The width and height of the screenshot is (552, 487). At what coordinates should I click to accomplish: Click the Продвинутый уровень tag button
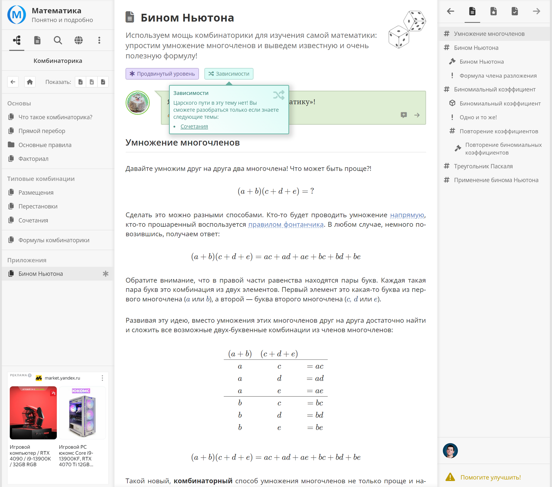click(x=162, y=73)
